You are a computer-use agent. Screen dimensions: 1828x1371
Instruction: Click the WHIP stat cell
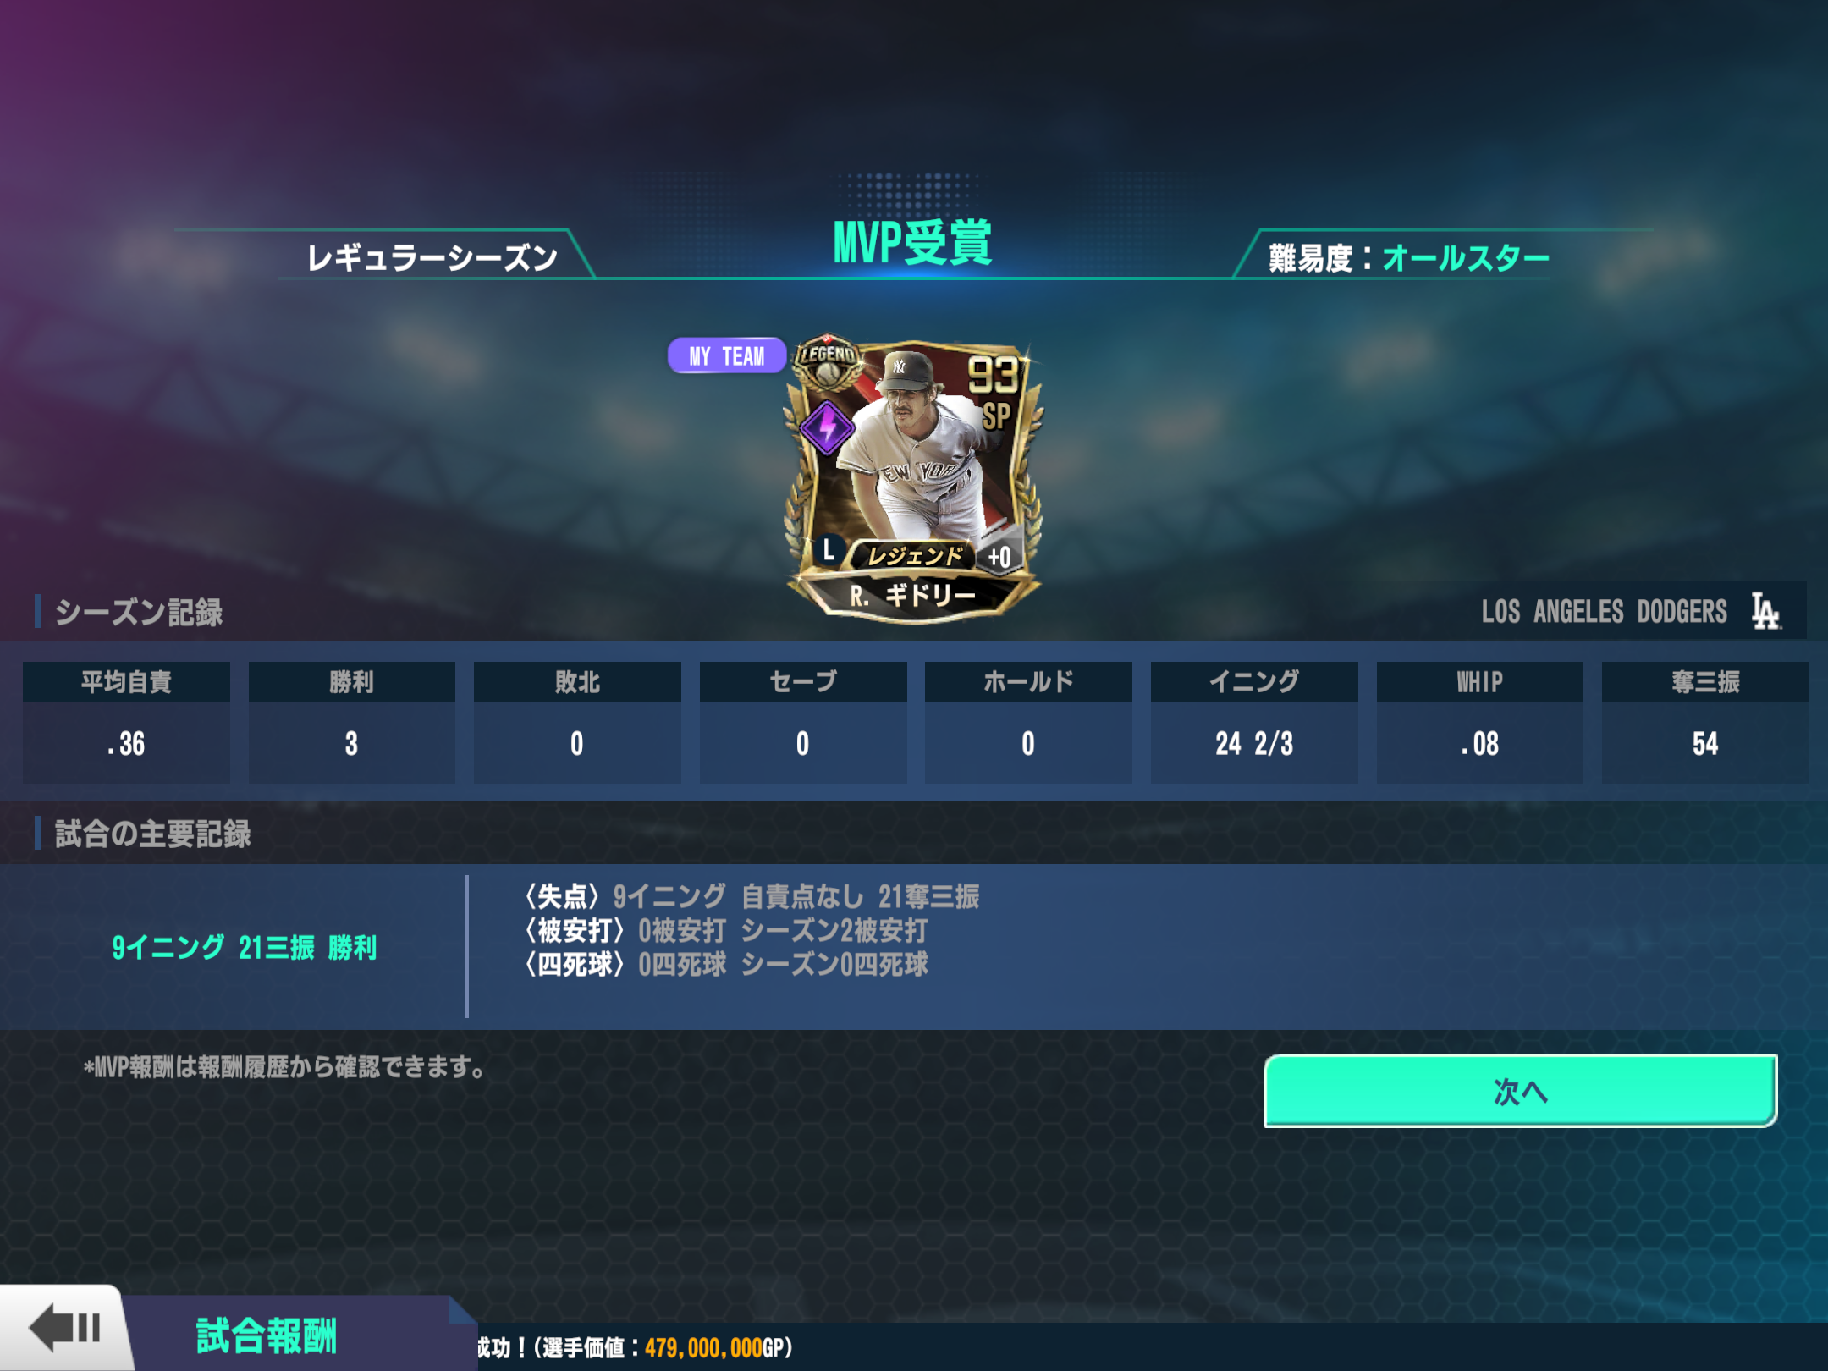click(x=1479, y=722)
